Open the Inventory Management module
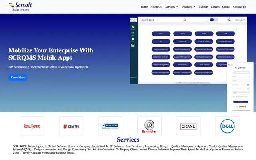The height and width of the screenshot is (160, 256). pos(182,73)
